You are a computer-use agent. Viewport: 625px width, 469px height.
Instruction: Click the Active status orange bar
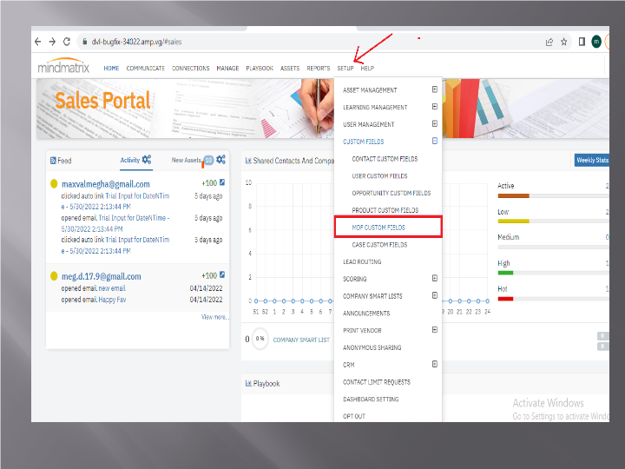513,196
